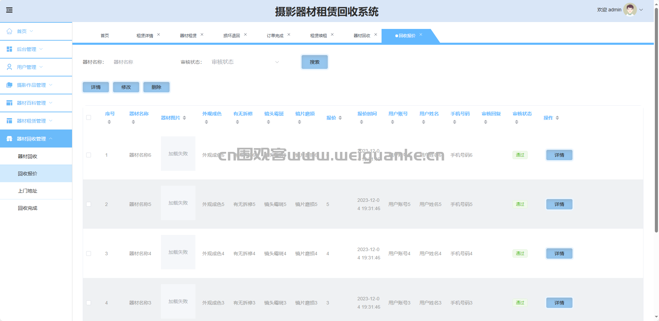Select the checkbox for 器材名称4 row
Viewport: 659px width, 321px height.
[89, 253]
